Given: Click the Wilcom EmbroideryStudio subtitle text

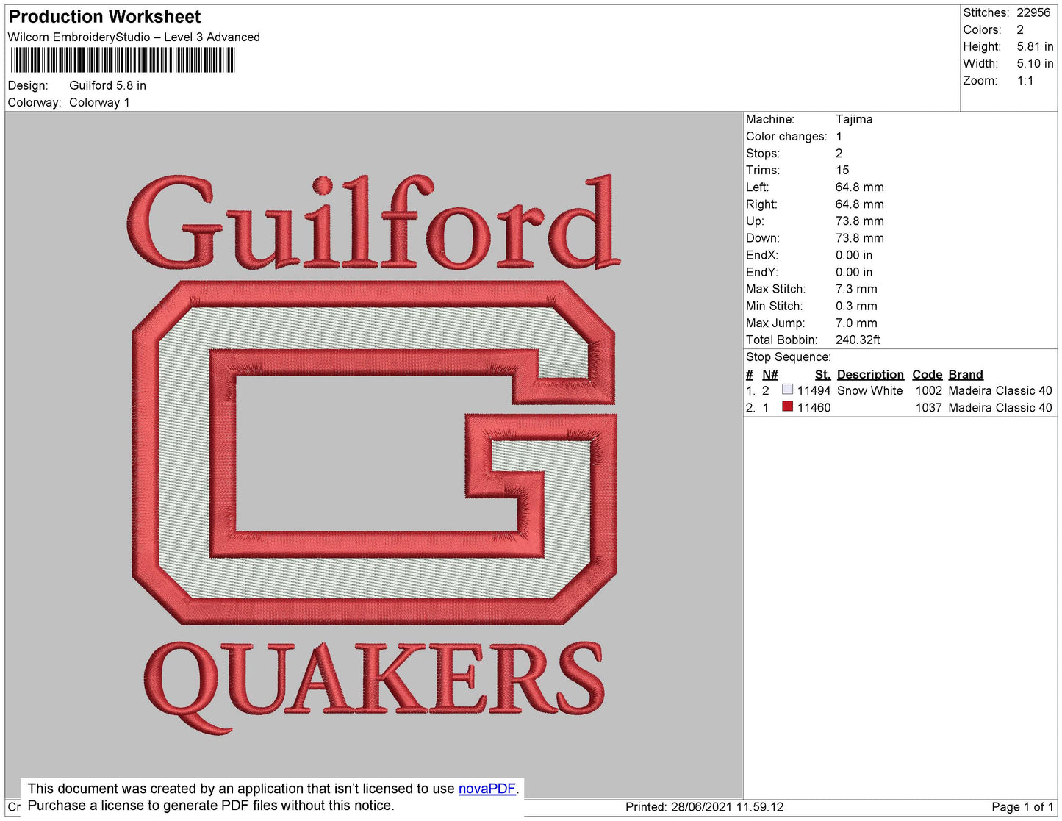Looking at the screenshot, I should [x=134, y=37].
